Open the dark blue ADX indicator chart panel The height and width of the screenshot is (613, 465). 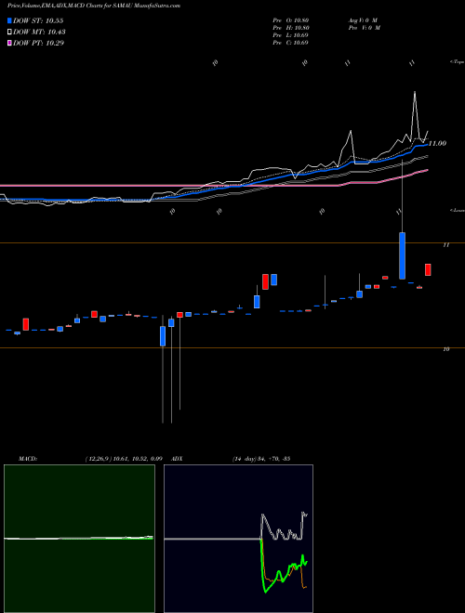click(238, 539)
